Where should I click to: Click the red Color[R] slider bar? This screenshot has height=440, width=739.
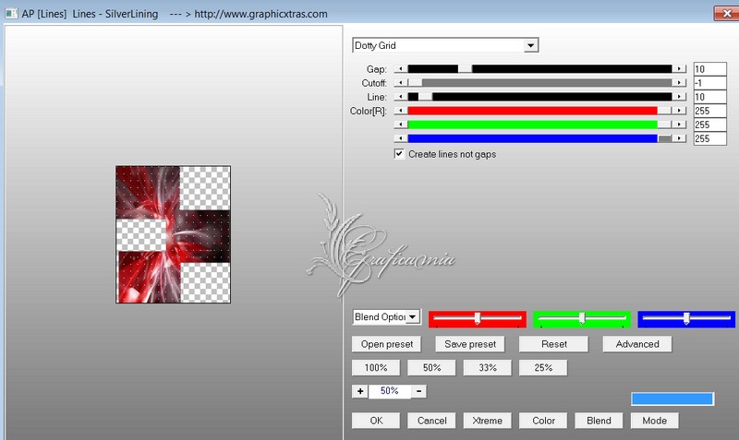(540, 111)
